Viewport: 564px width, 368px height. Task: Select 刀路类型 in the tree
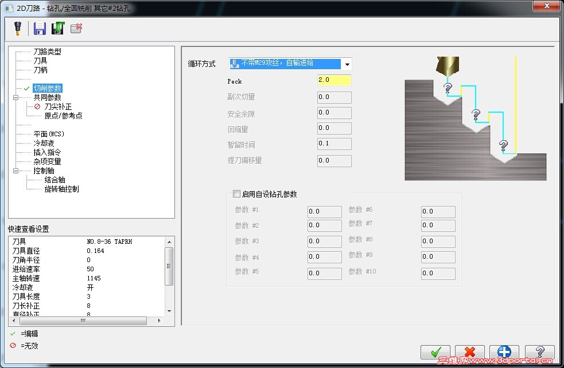tap(48, 52)
